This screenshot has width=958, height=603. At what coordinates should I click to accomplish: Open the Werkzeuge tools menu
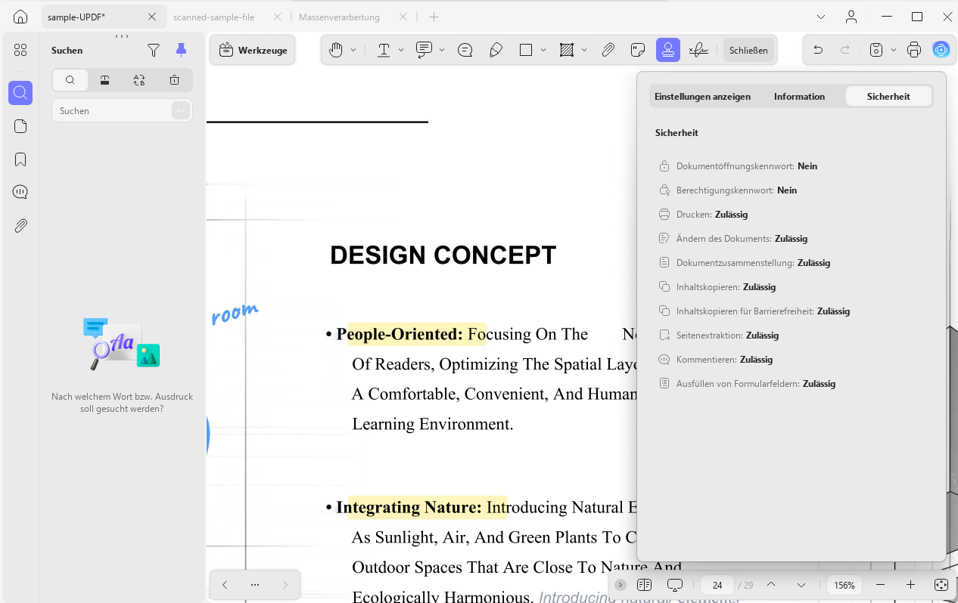[x=253, y=50]
